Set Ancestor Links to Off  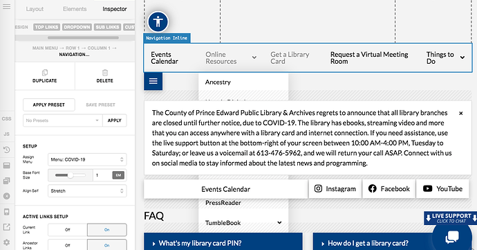[x=68, y=245]
